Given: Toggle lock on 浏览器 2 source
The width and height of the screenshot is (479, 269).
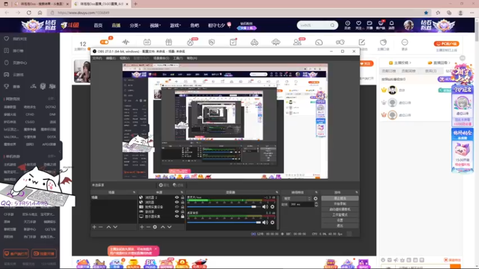Looking at the screenshot, I should coord(183,197).
